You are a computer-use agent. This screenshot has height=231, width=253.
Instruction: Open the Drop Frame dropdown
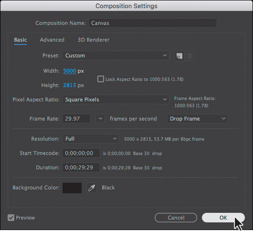coord(197,119)
